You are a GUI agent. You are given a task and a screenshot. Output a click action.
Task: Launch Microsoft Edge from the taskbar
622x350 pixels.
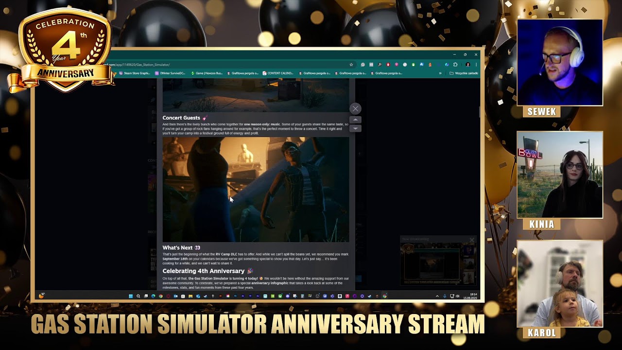tap(153, 296)
